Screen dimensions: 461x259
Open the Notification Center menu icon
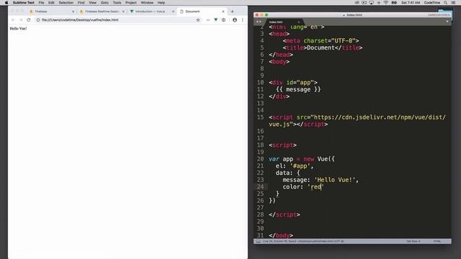tap(453, 3)
